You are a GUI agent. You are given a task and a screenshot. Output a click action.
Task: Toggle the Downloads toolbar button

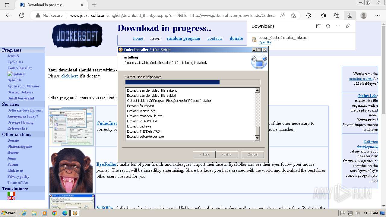[x=350, y=15]
